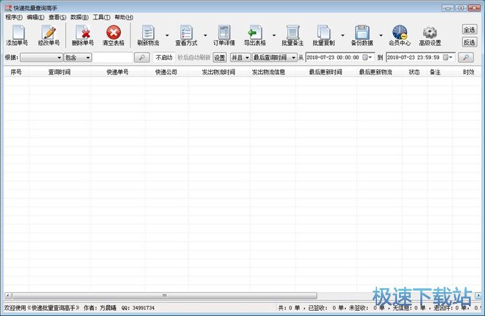Expand the 批量复制 dropdown arrow

(x=343, y=36)
